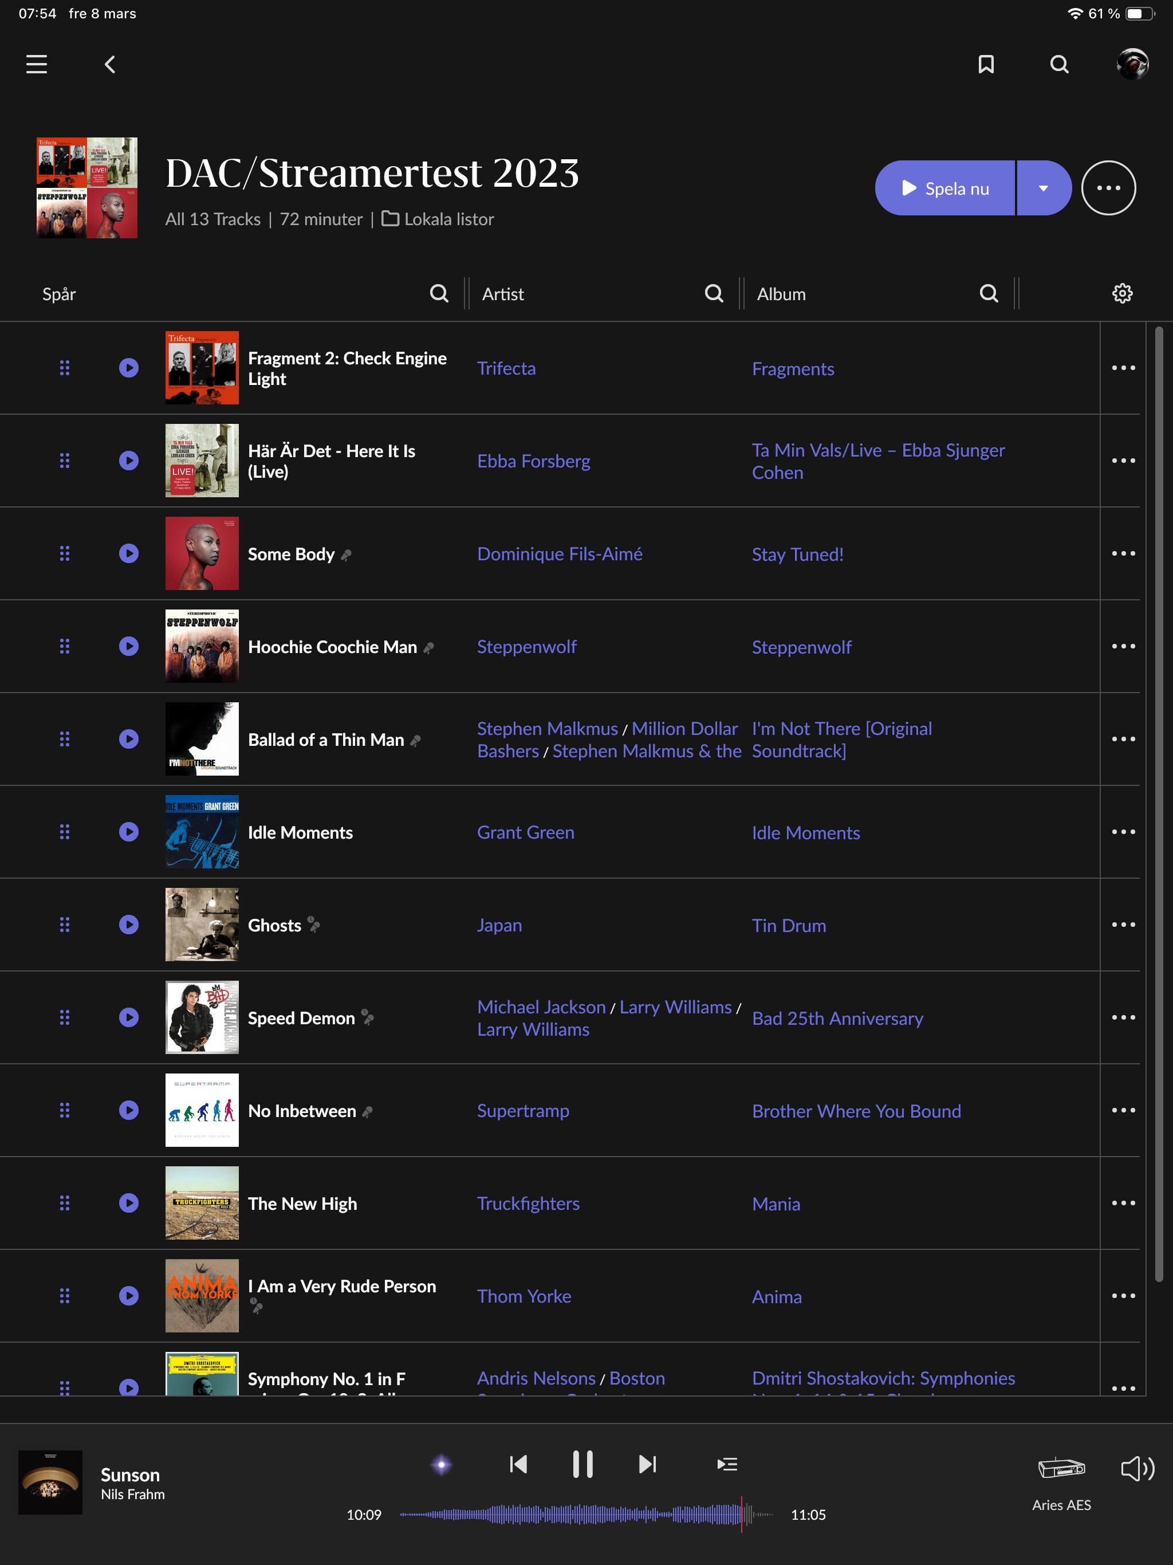The image size is (1173, 1565).
Task: Open volume control speaker icon
Action: click(x=1137, y=1469)
